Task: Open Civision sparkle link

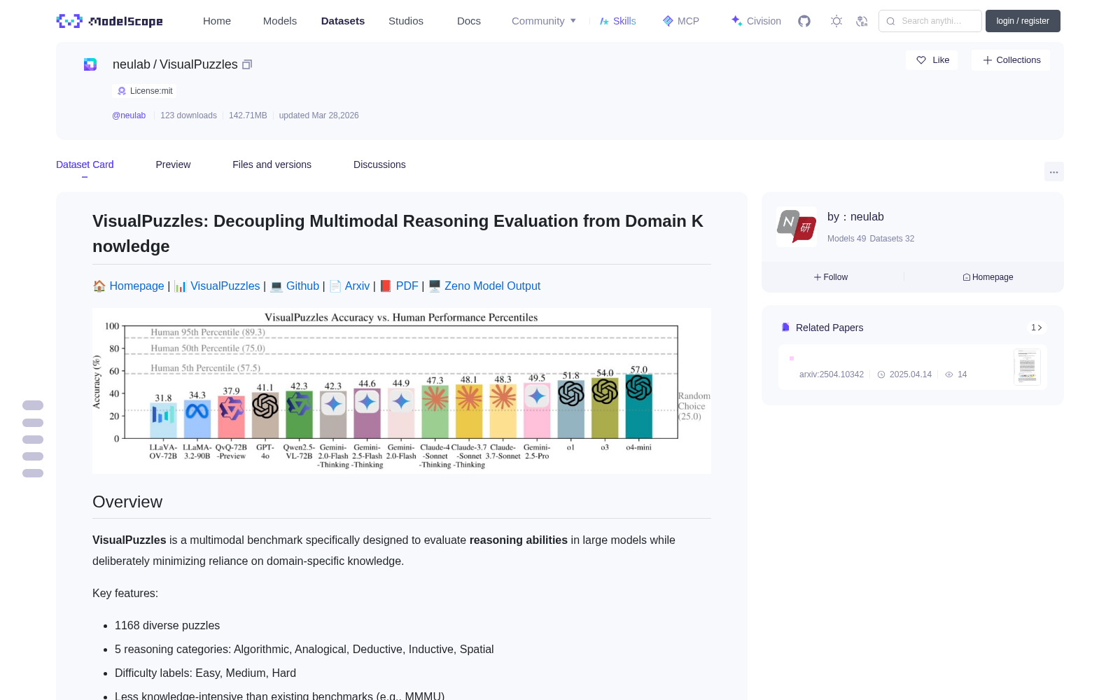Action: coord(755,21)
